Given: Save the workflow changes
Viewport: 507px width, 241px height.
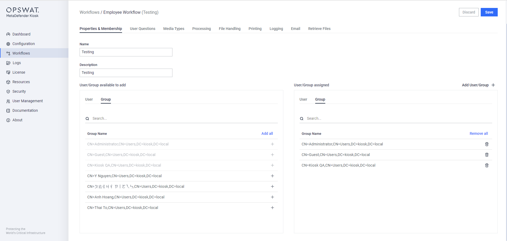Looking at the screenshot, I should pos(489,12).
